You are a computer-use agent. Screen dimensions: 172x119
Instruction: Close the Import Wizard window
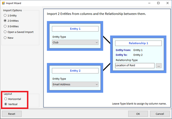pos(167,3)
